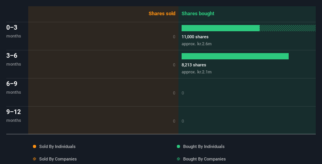
Task: Click the 6–9 months row label
Action: pyautogui.click(x=14, y=87)
